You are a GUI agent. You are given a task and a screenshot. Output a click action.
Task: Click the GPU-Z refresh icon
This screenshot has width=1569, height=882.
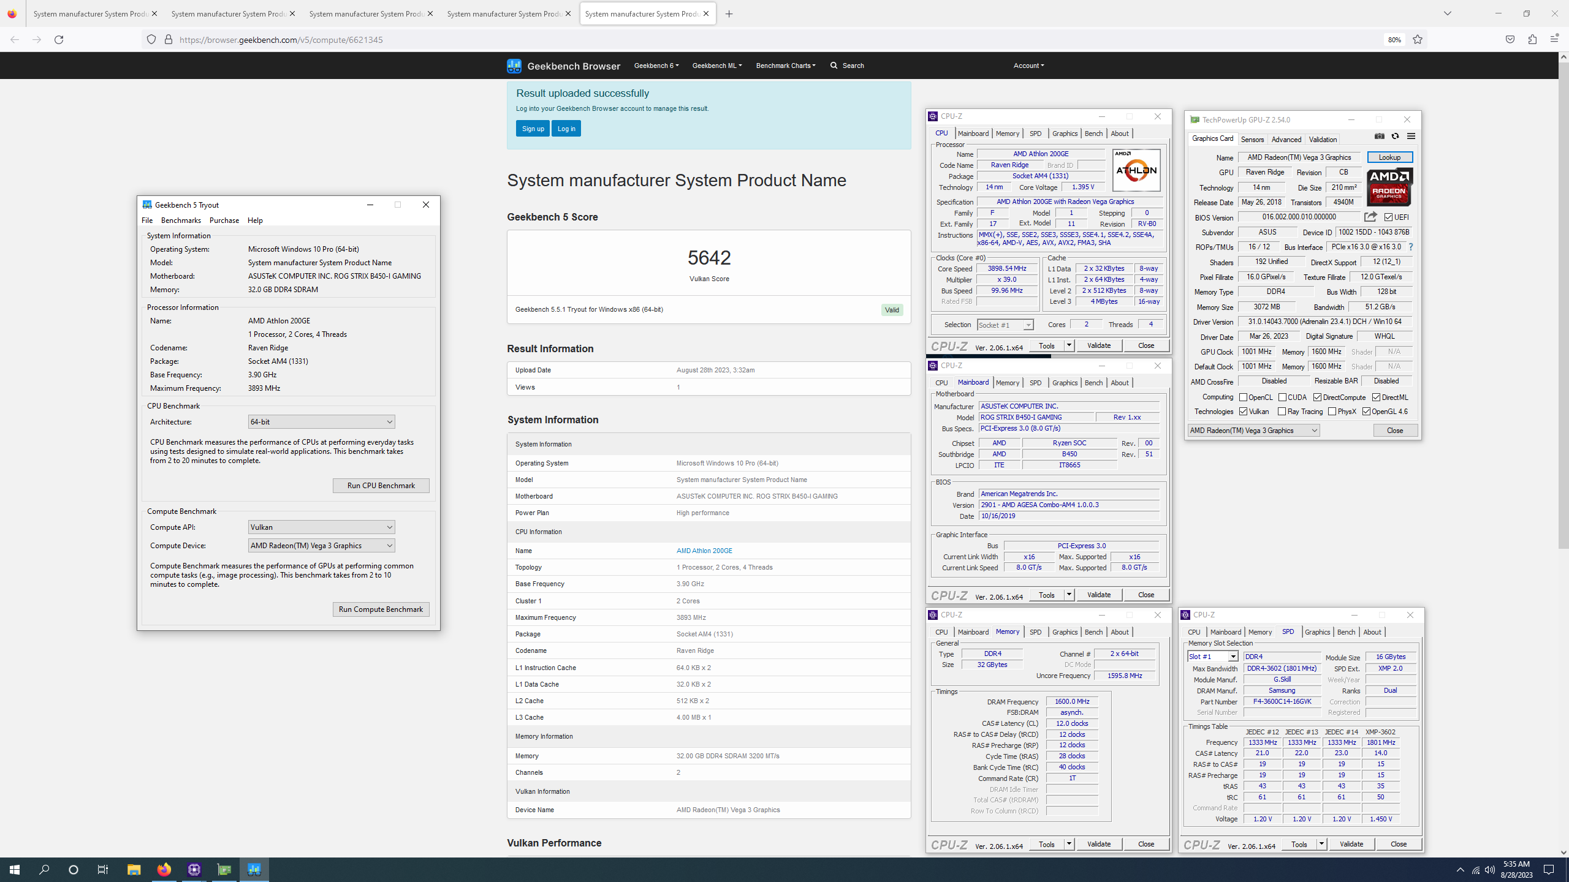pyautogui.click(x=1395, y=136)
